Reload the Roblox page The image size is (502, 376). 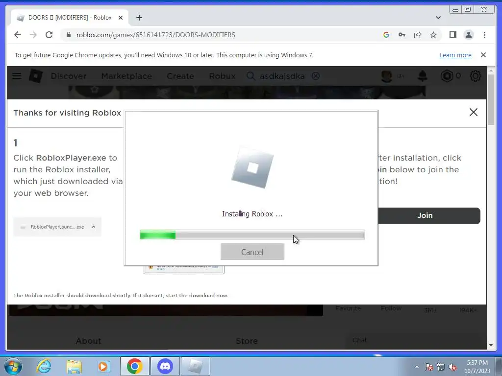[49, 35]
